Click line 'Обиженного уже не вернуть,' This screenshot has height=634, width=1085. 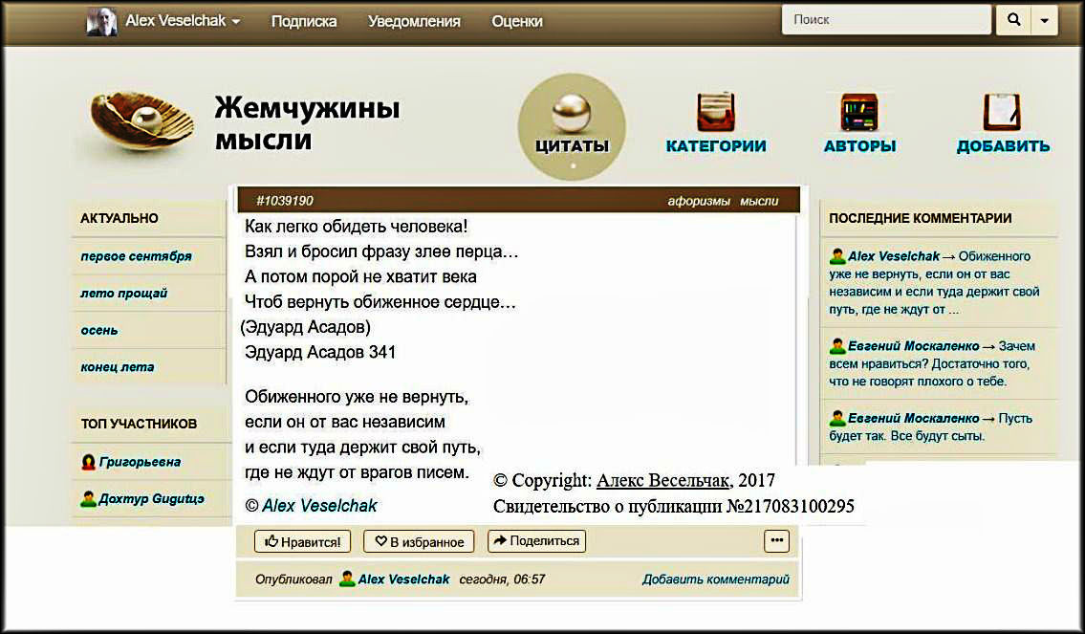(x=357, y=397)
